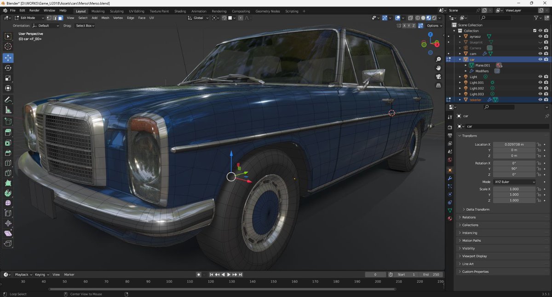Pick the Poly Build tool
The image size is (552, 297).
(x=8, y=183)
